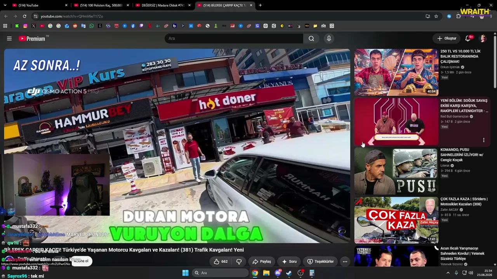Open the extensions puzzle icon
This screenshot has height=279, width=497.
point(459,16)
